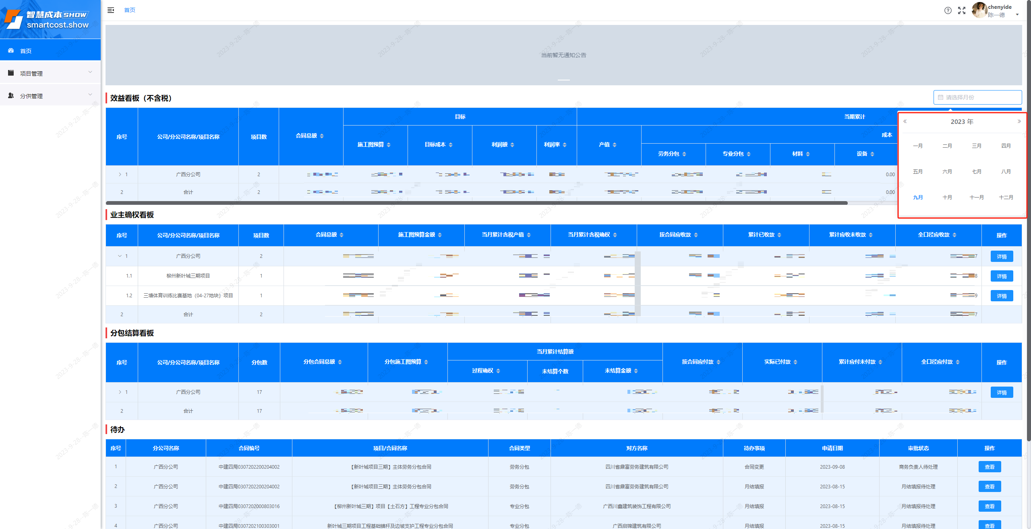Toggle fullscreen with the expand icon

click(962, 10)
